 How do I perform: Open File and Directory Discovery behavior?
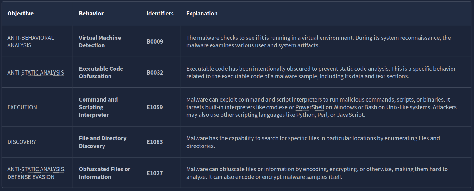coord(103,142)
